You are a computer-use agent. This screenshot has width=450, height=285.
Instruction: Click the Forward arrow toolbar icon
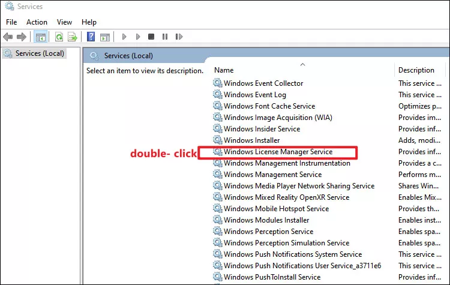point(22,37)
